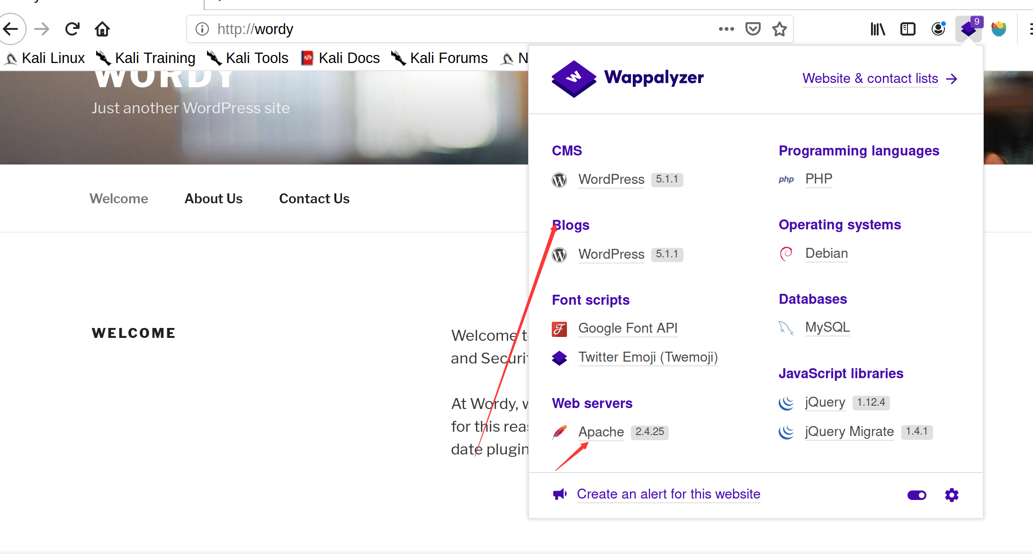Click the Apache feather icon
Screen dimensions: 1033x554
tap(559, 432)
